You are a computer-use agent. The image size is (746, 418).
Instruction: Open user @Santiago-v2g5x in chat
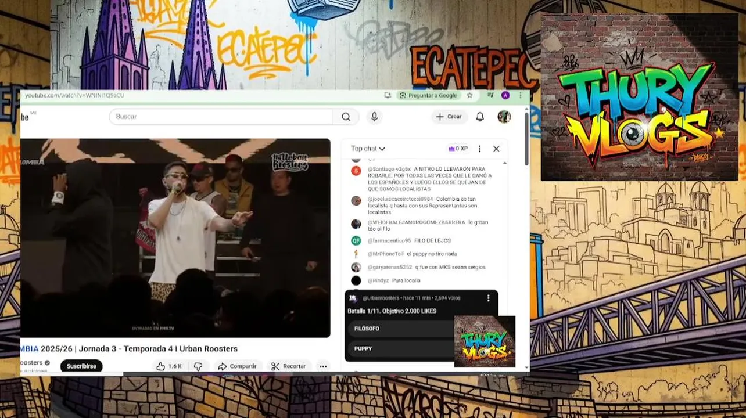click(x=389, y=169)
